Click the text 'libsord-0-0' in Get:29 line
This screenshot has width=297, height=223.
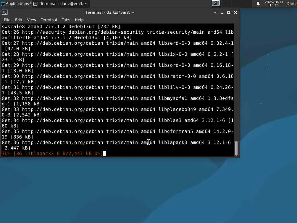pos(174,65)
